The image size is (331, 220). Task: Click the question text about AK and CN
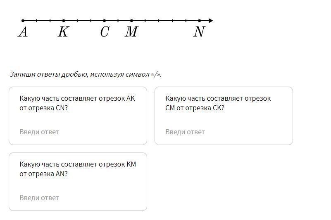click(x=77, y=103)
